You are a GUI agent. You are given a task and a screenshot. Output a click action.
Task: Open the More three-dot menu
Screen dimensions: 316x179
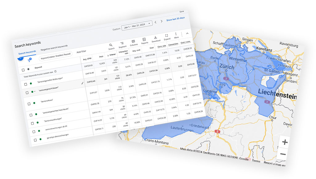(x=176, y=34)
